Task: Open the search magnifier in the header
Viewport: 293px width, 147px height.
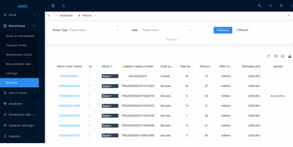Action: (260, 6)
